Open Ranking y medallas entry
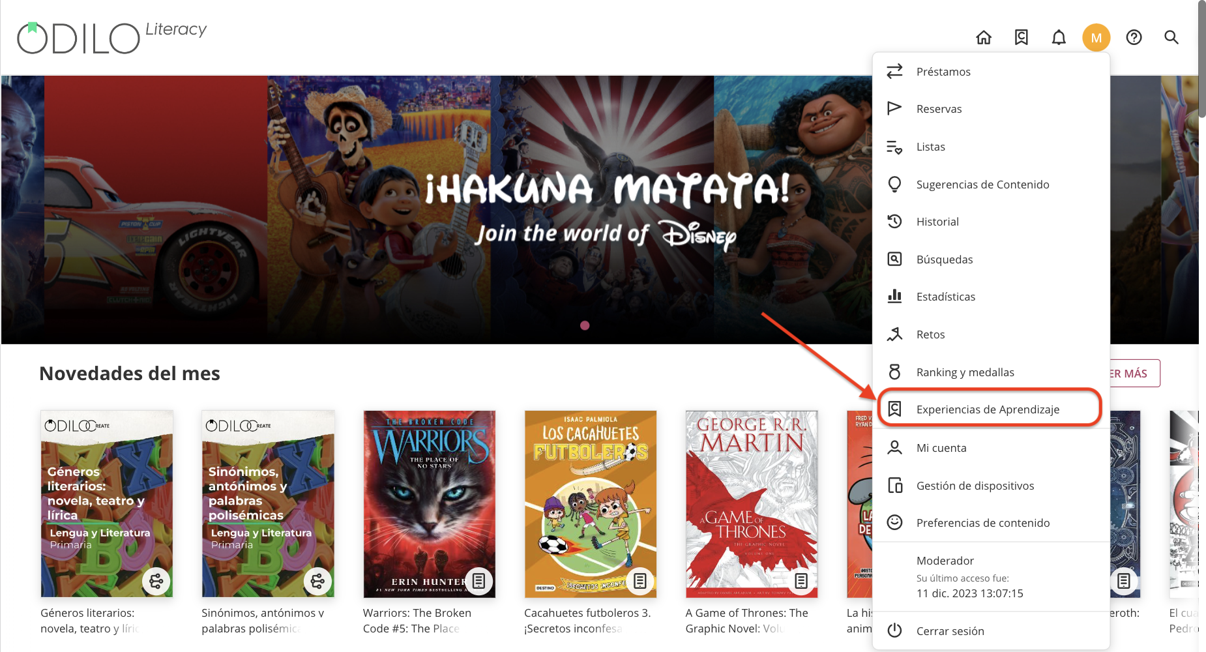The height and width of the screenshot is (652, 1206). pos(991,372)
